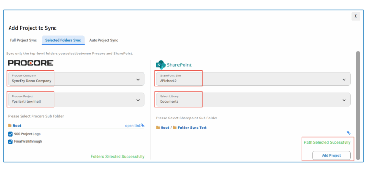Screen dimensions: 367x172
Task: Click the SharePoint folder link chain icon
Action: (348, 133)
